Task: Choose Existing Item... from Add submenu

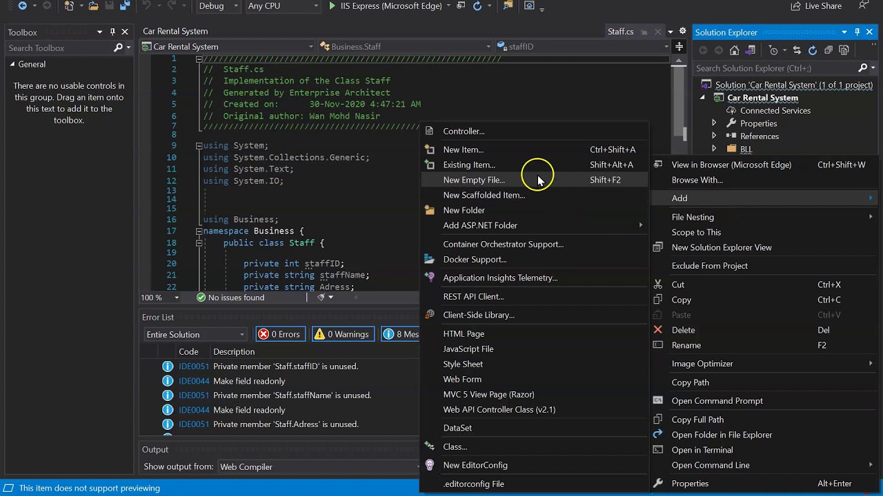Action: point(535,165)
